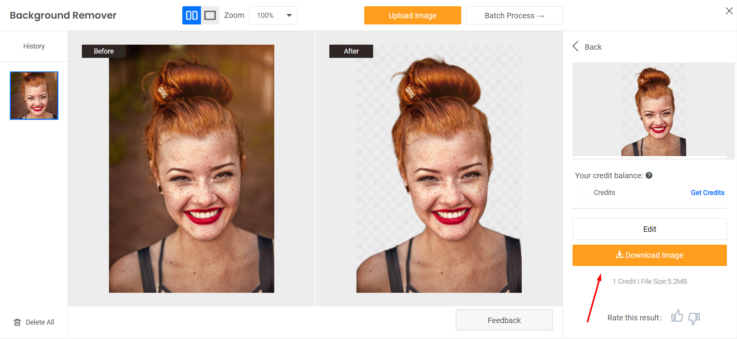The height and width of the screenshot is (339, 737).
Task: Click the Download Image button
Action: 649,255
